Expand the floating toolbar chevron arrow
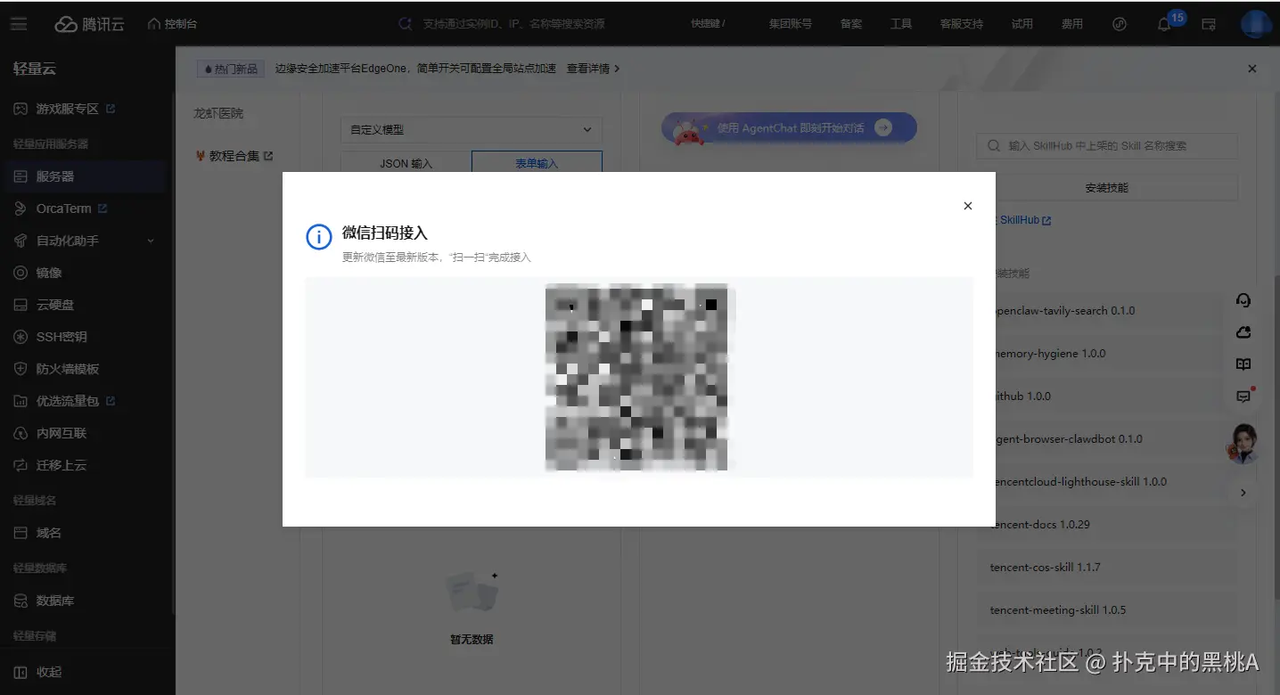The height and width of the screenshot is (695, 1280). [x=1243, y=492]
